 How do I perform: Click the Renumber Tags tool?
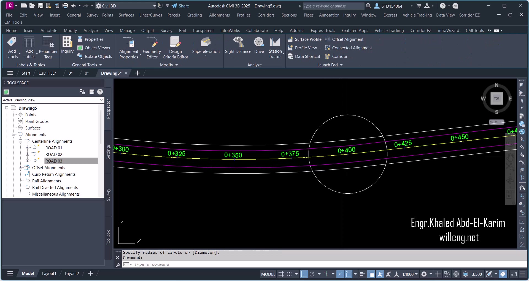coord(48,48)
